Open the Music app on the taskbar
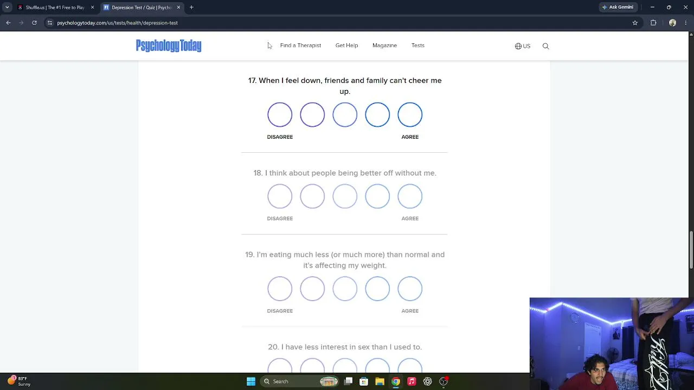Screen dimensions: 694x390 pyautogui.click(x=412, y=381)
